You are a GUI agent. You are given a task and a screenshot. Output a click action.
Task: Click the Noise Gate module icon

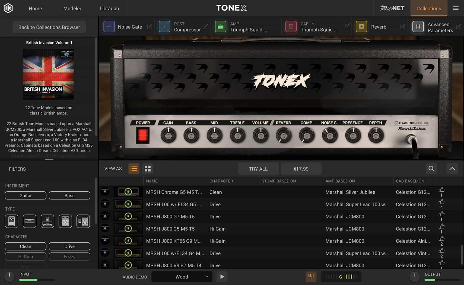(109, 27)
